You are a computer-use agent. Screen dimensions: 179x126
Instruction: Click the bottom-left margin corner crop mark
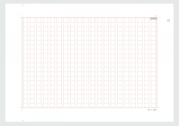(22, 108)
